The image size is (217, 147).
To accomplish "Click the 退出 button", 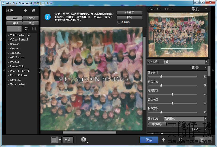I will [x=203, y=140].
